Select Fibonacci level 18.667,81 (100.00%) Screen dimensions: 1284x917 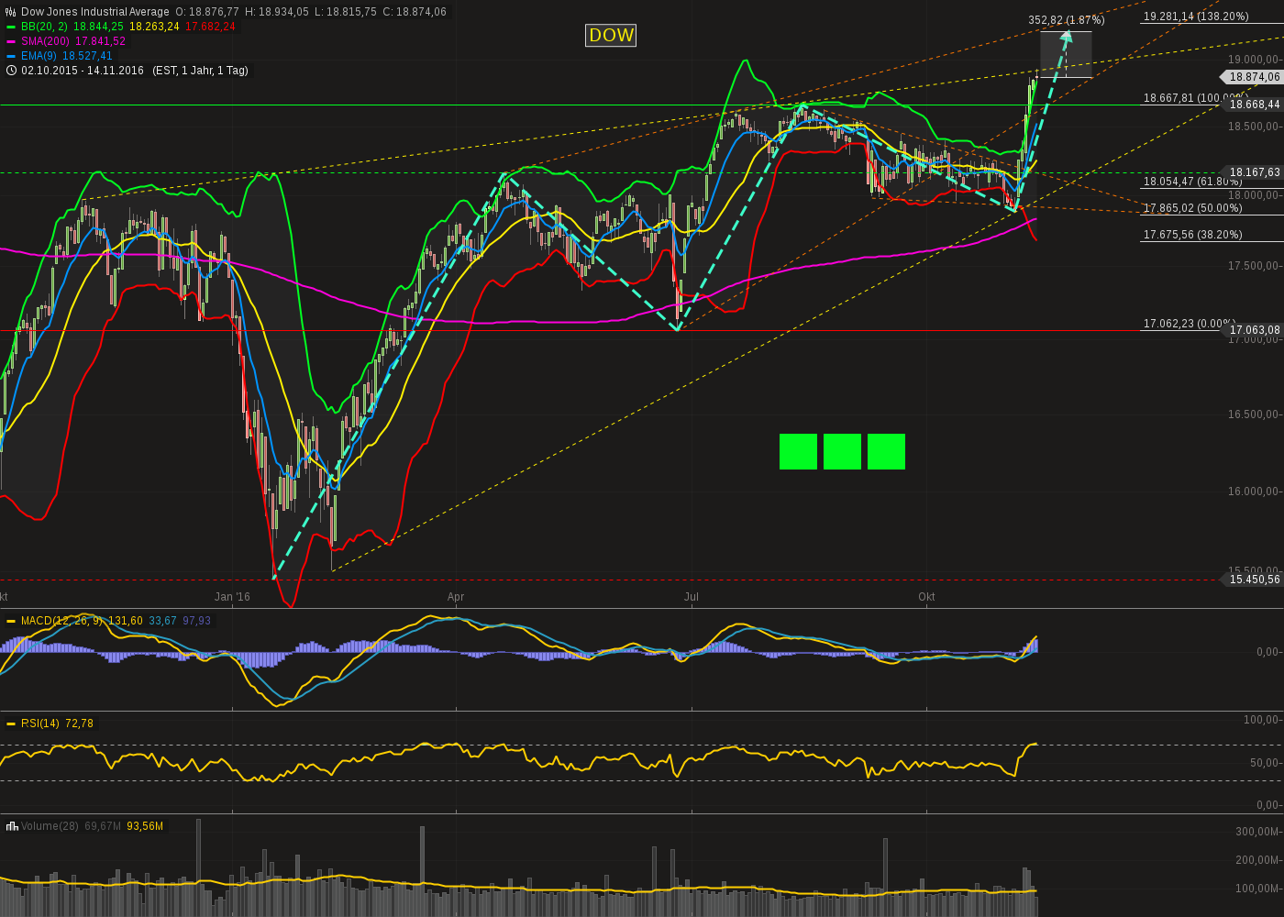pos(1196,98)
